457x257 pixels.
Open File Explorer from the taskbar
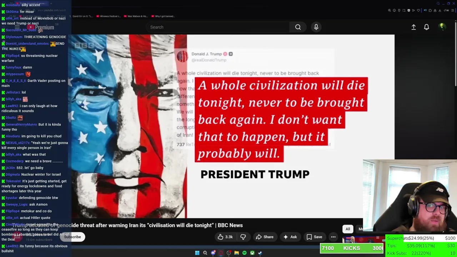coord(236,253)
